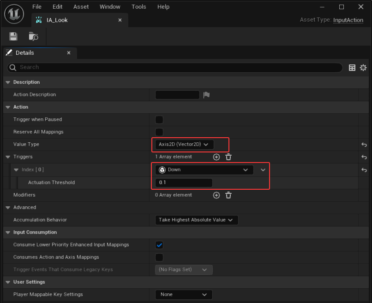Add an element to Modifiers array
The width and height of the screenshot is (372, 303).
click(216, 195)
